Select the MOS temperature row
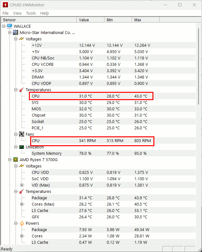 113,109
